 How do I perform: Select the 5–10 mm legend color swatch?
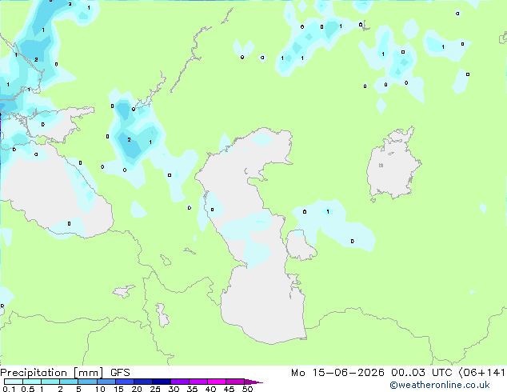tap(87, 382)
